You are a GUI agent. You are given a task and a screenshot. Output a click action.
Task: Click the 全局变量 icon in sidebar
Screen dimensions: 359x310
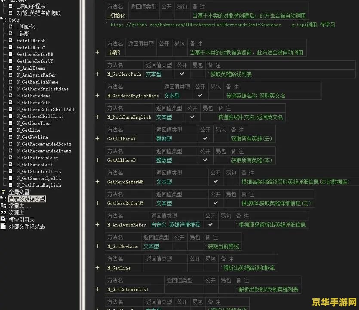(3, 192)
